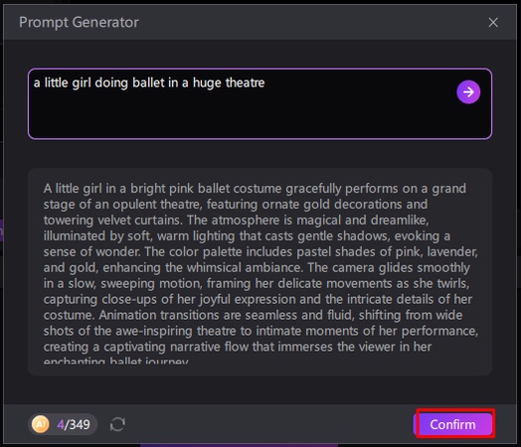This screenshot has width=521, height=447.
Task: Click the number 349 in the credits pill
Action: (x=80, y=424)
